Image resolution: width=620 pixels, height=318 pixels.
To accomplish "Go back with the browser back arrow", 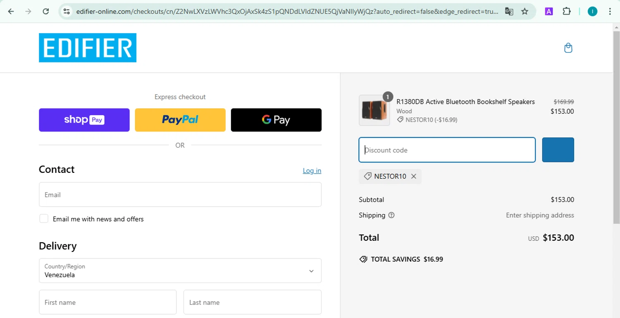I will [x=11, y=12].
